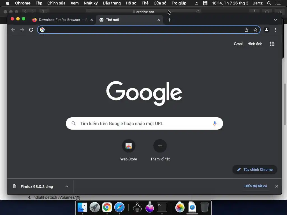This screenshot has height=215, width=287.
Task: Open Notification Center list icon
Action: pyautogui.click(x=278, y=3)
